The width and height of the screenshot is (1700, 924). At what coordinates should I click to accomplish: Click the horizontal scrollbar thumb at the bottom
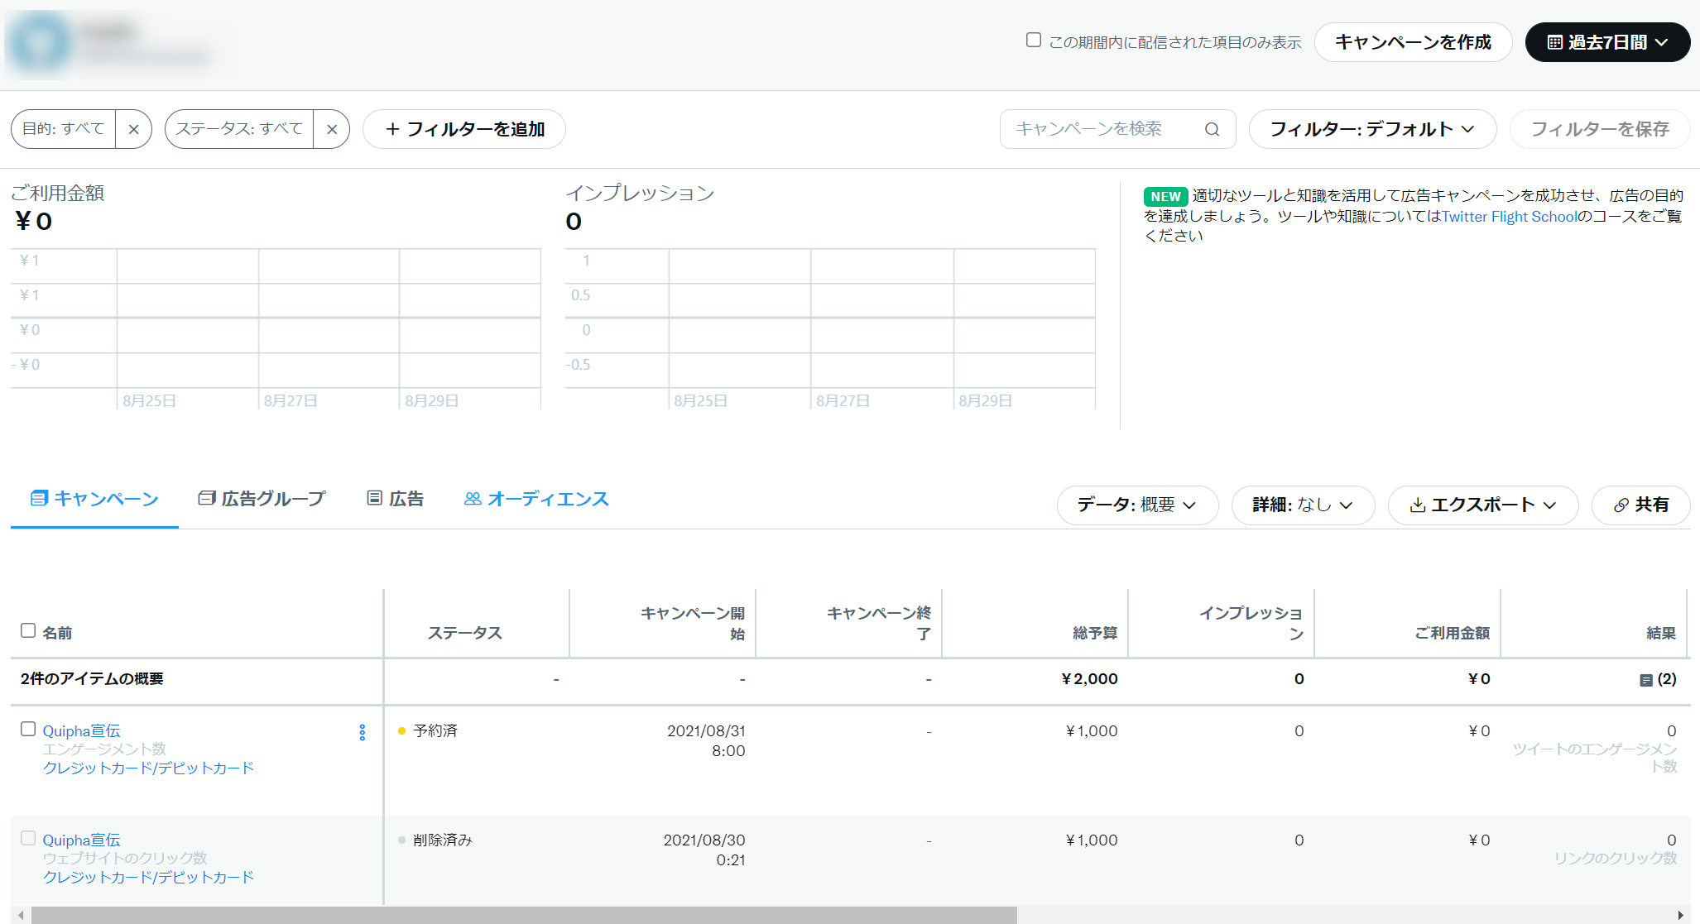pos(524,915)
